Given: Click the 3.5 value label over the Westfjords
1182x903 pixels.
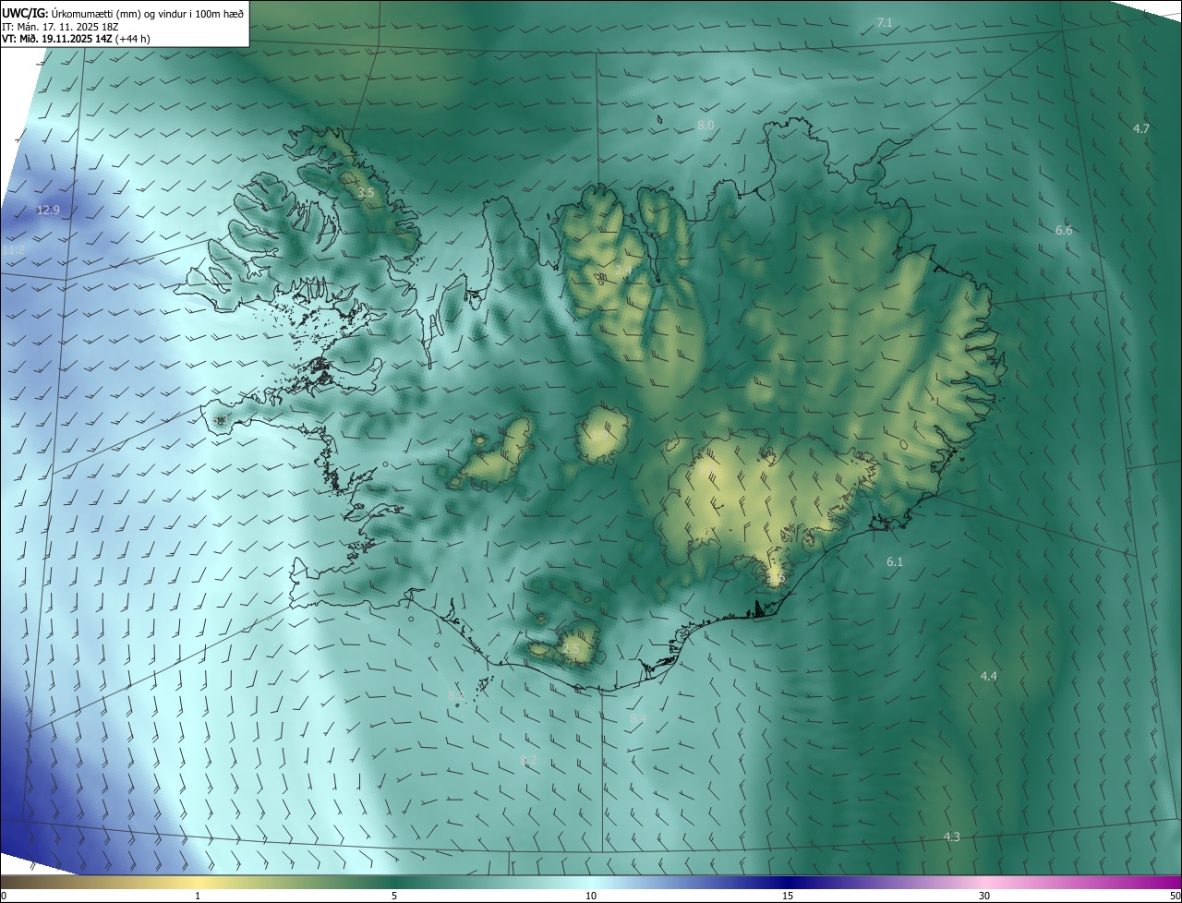Looking at the screenshot, I should coord(366,193).
